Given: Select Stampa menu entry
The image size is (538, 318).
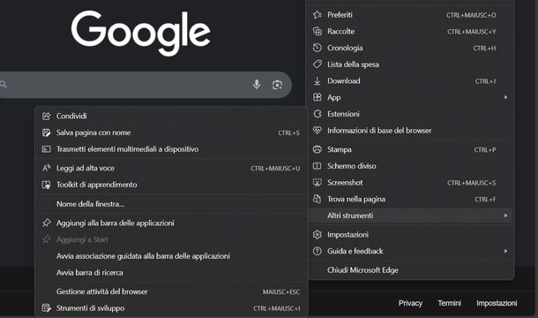Looking at the screenshot, I should click(x=410, y=149).
